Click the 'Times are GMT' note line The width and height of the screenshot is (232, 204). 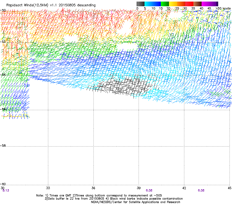99,196
